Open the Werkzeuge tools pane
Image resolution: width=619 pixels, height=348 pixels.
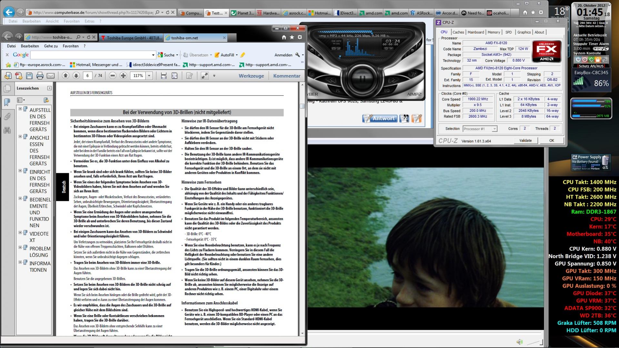coord(251,76)
